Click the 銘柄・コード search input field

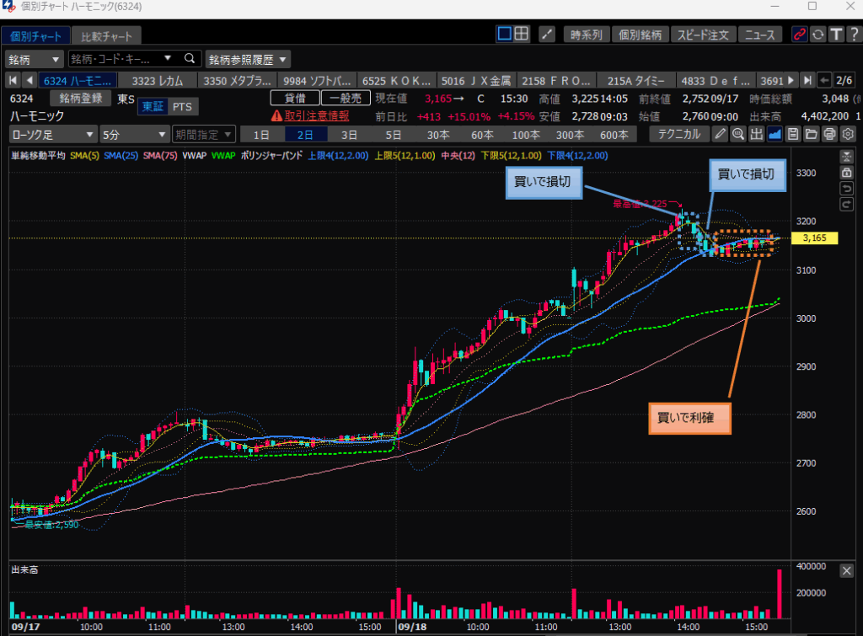(x=116, y=59)
